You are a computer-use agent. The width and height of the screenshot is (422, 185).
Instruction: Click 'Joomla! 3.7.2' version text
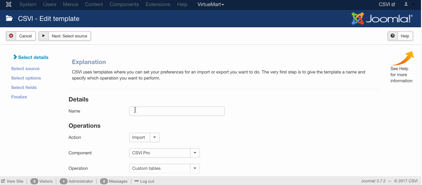click(373, 181)
